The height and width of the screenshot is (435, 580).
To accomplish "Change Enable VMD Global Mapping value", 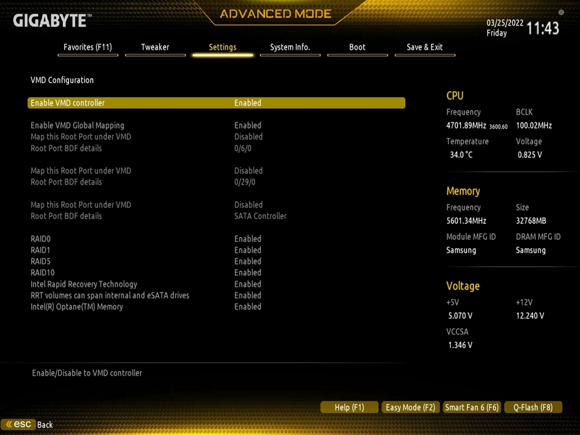I will 248,125.
